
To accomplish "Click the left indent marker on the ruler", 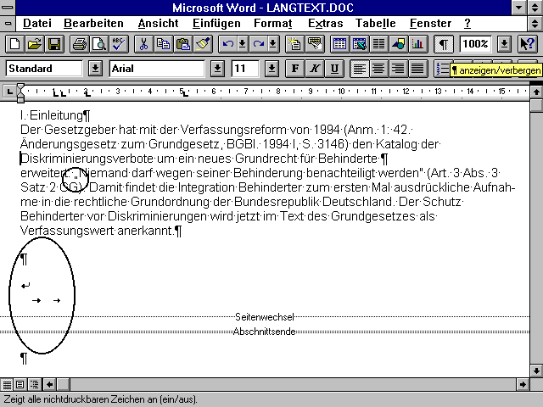I will click(x=20, y=100).
